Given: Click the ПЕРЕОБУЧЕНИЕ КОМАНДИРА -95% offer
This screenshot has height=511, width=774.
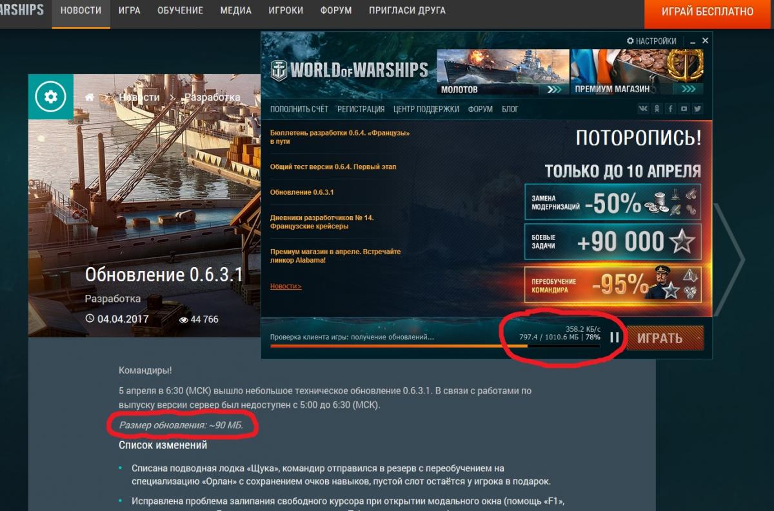Looking at the screenshot, I should pyautogui.click(x=612, y=284).
